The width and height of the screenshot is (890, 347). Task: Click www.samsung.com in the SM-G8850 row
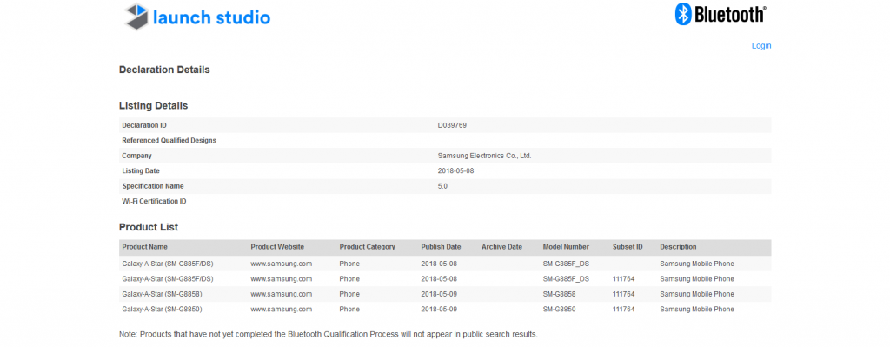pyautogui.click(x=282, y=310)
